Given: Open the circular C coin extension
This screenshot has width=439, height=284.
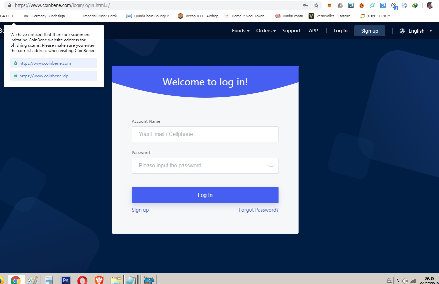Looking at the screenshot, I should click(x=404, y=5).
